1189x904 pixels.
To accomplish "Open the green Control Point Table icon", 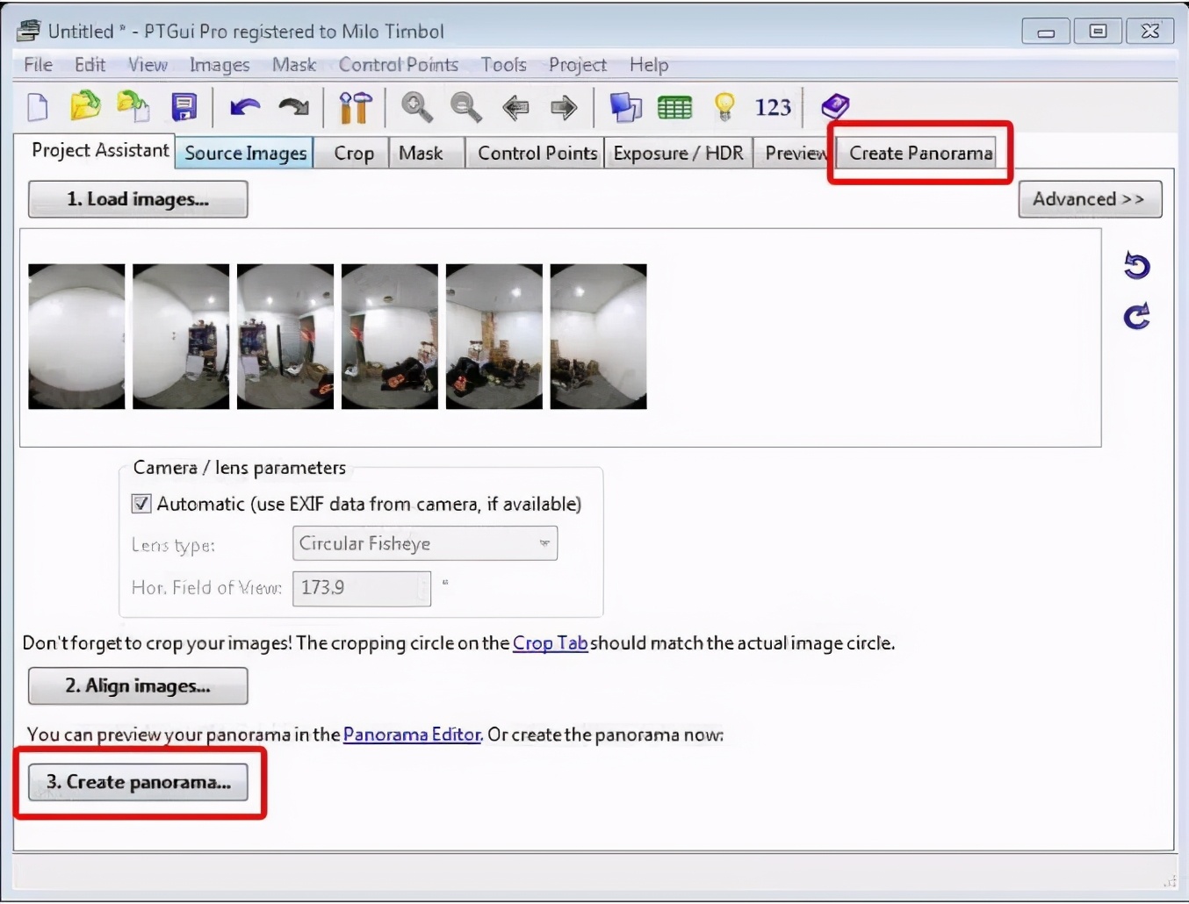I will pyautogui.click(x=674, y=108).
